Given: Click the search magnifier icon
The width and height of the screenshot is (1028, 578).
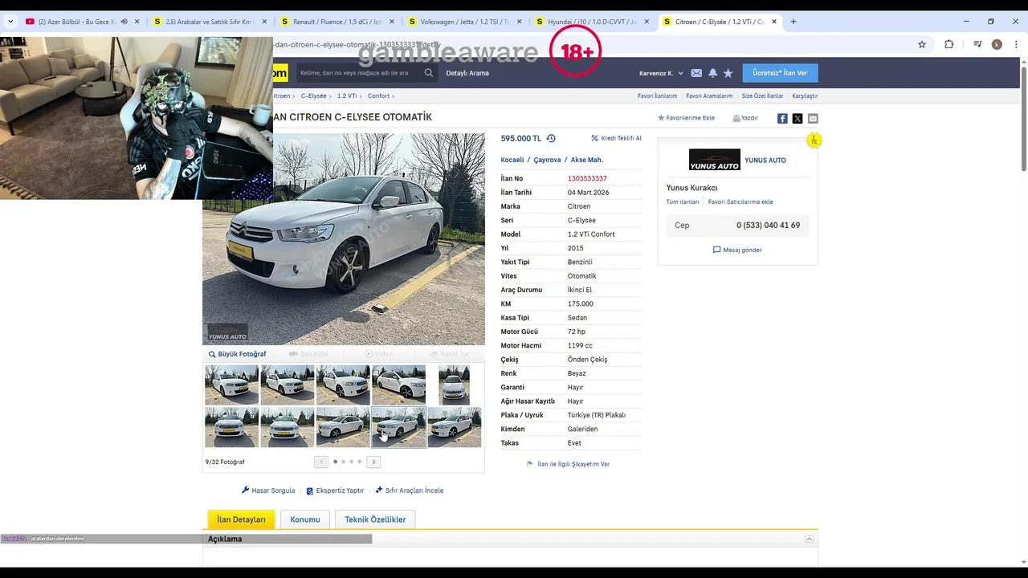Looking at the screenshot, I should [429, 73].
